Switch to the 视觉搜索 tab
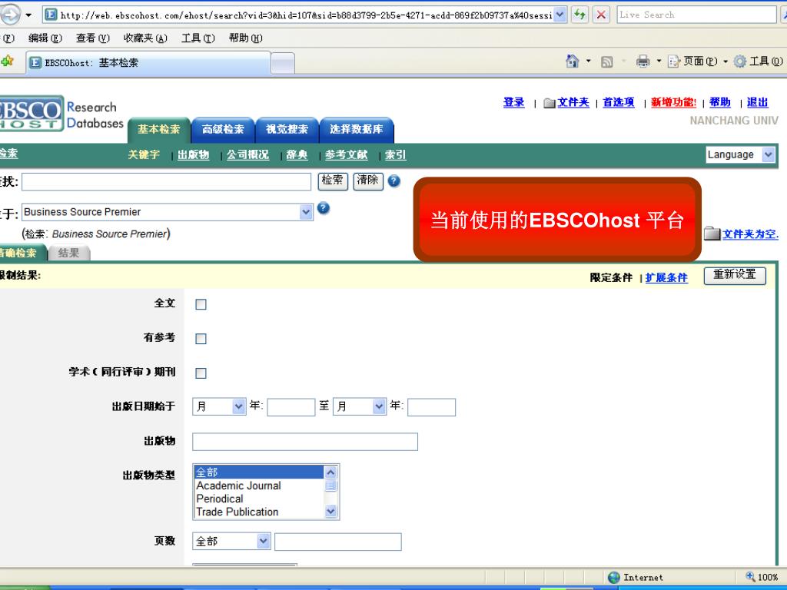 pos(287,129)
